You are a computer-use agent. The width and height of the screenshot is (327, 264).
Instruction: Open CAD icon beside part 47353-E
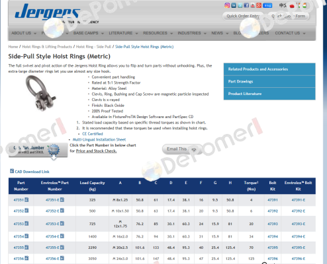(x=62, y=223)
